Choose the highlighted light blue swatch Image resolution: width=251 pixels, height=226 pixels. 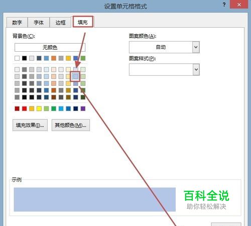pyautogui.click(x=75, y=76)
